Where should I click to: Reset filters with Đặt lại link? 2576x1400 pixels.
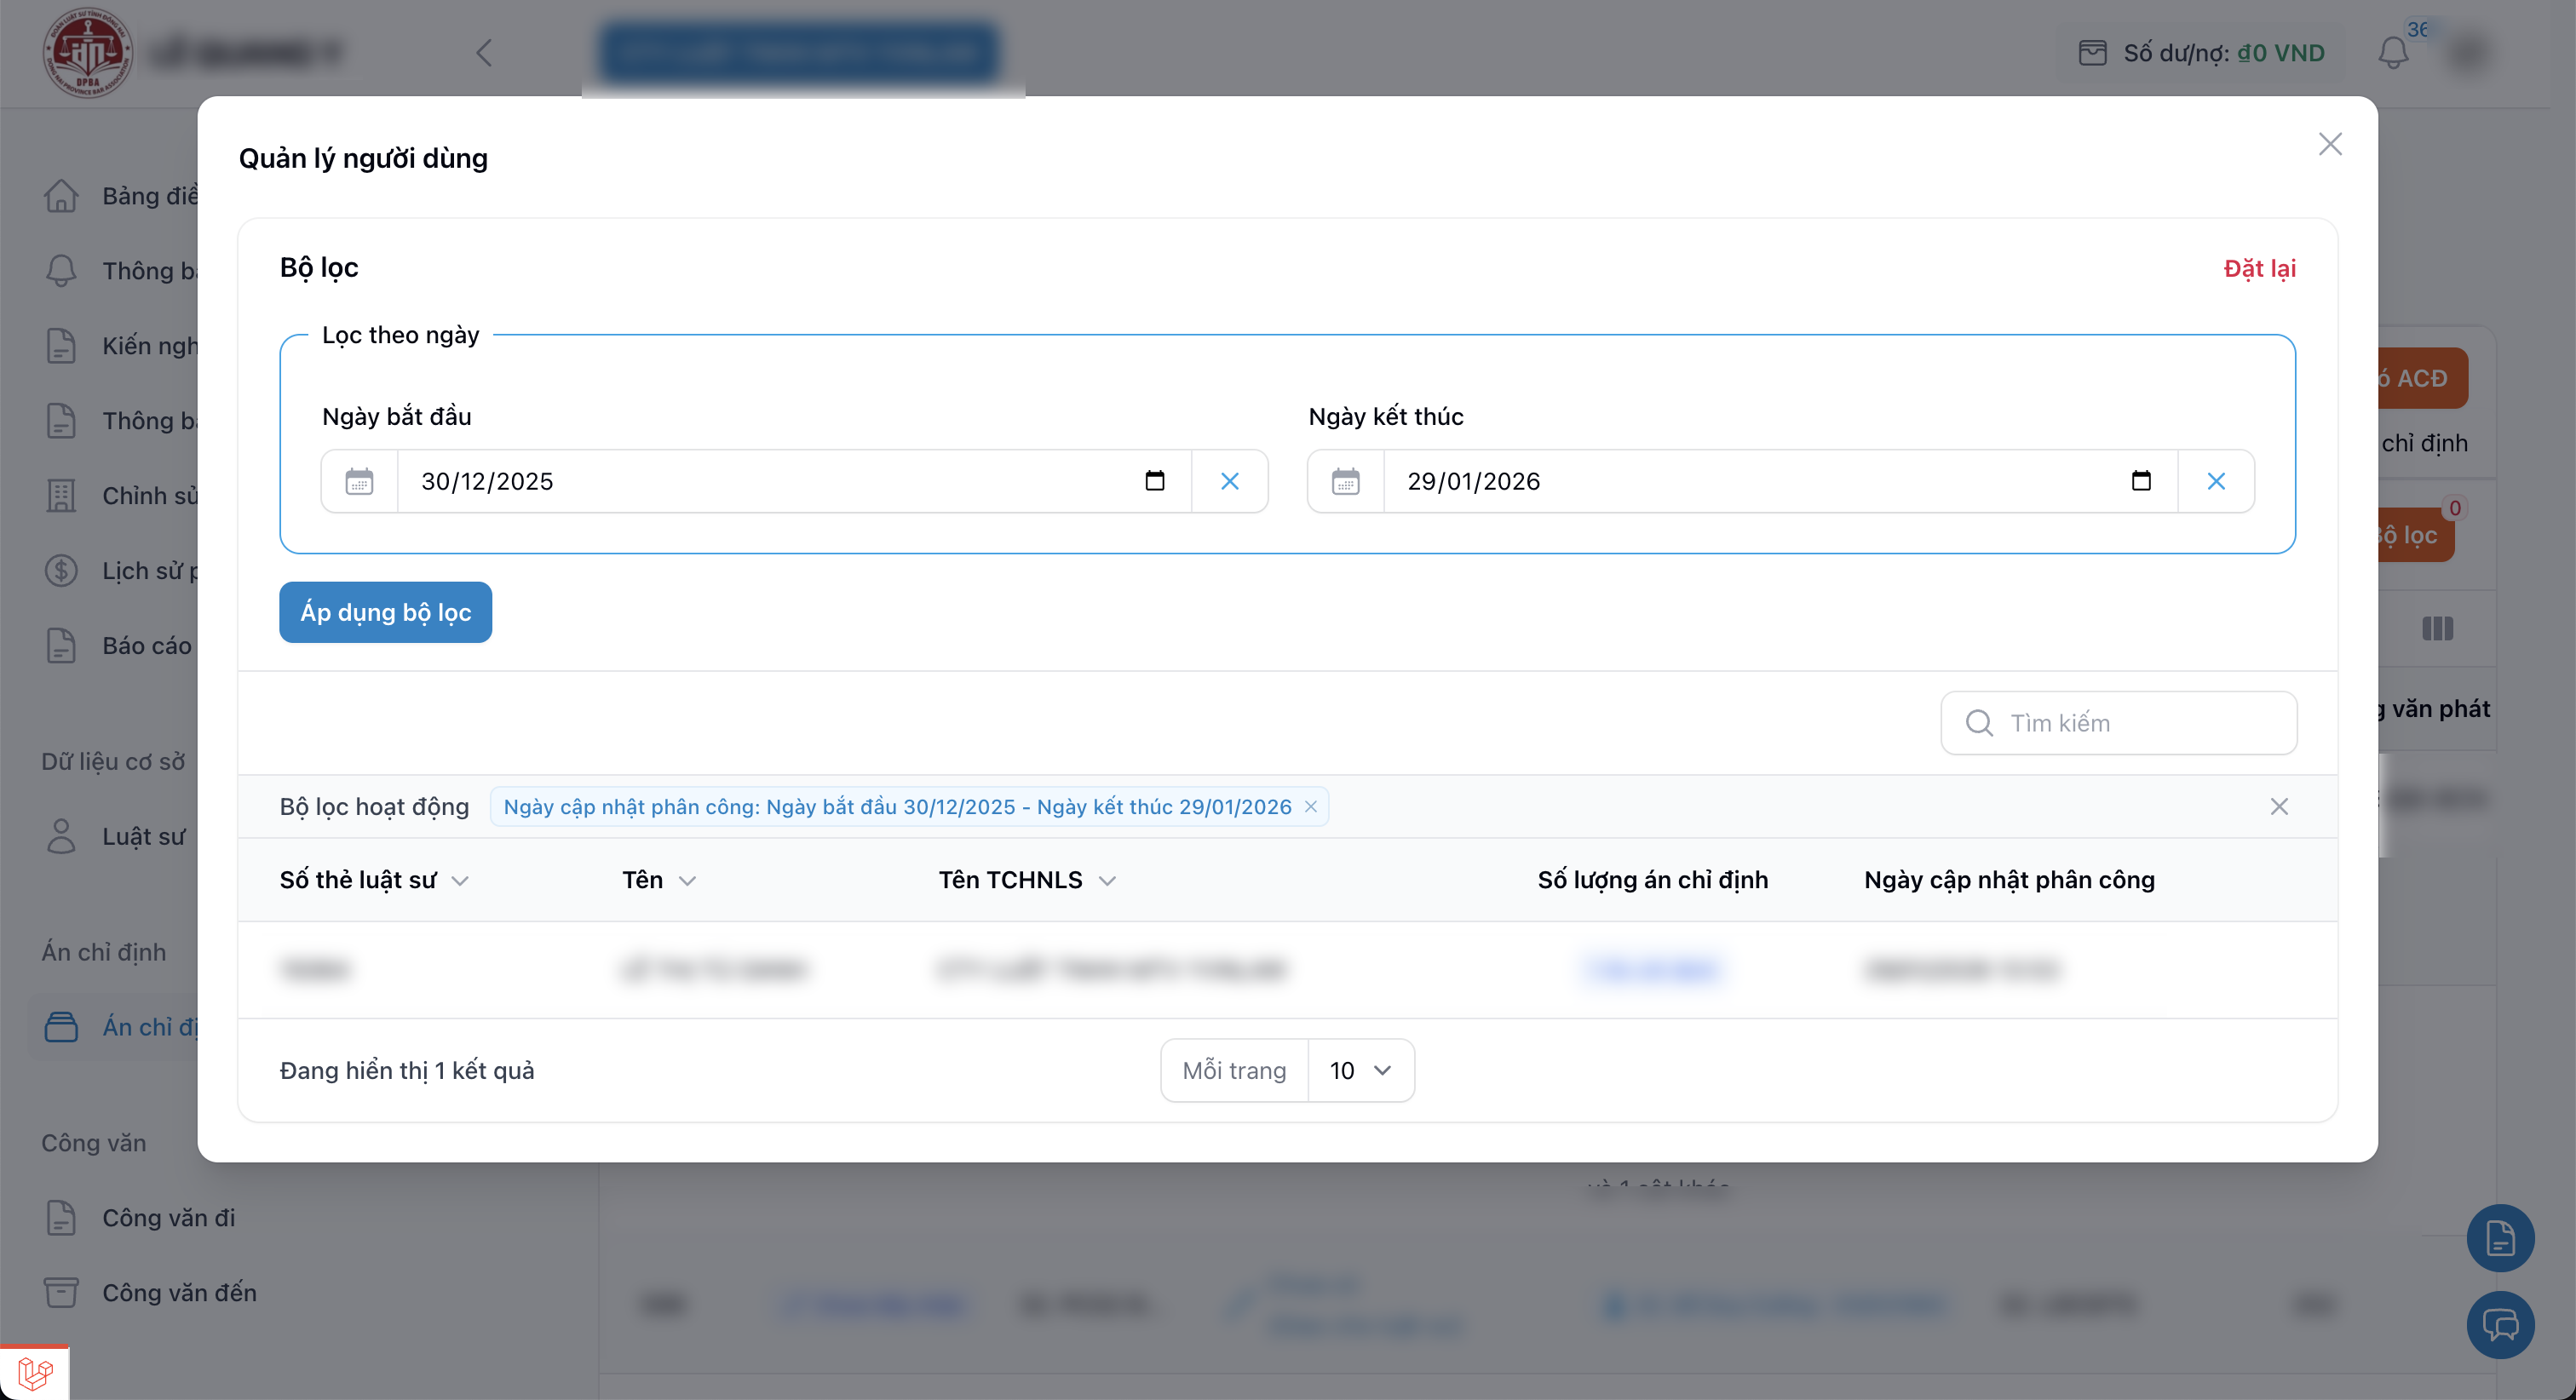coord(2258,268)
